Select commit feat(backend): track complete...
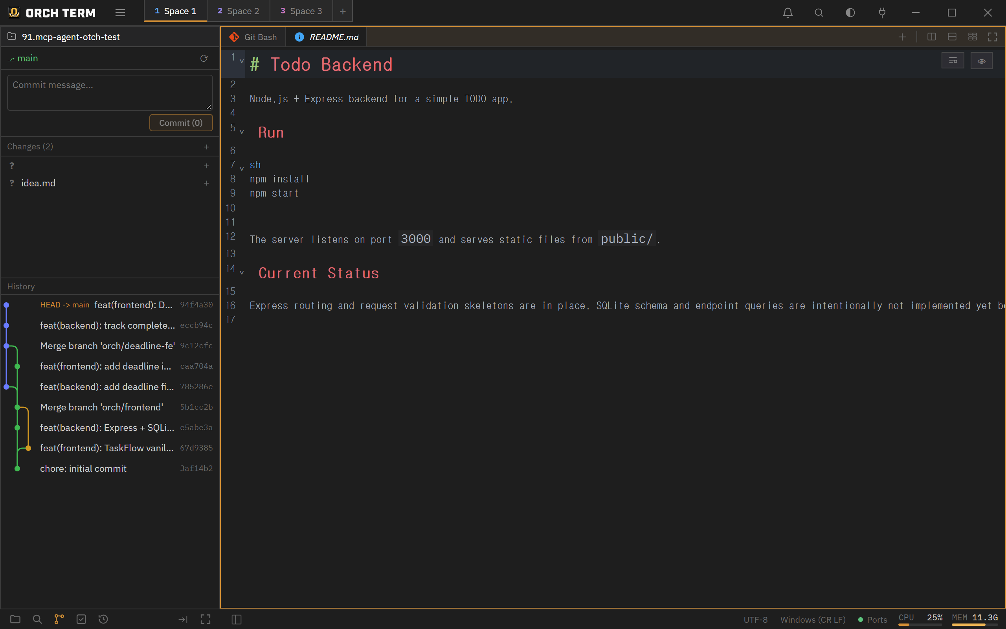1006x629 pixels. point(110,326)
